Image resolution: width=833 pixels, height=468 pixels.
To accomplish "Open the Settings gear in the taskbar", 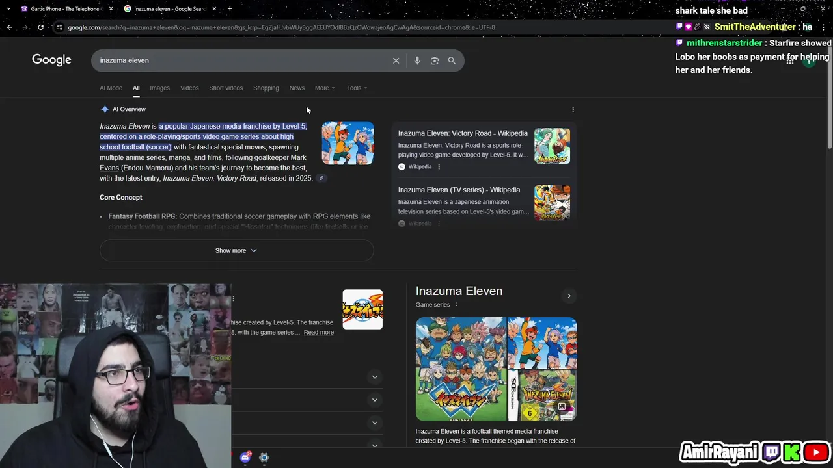I will (264, 458).
